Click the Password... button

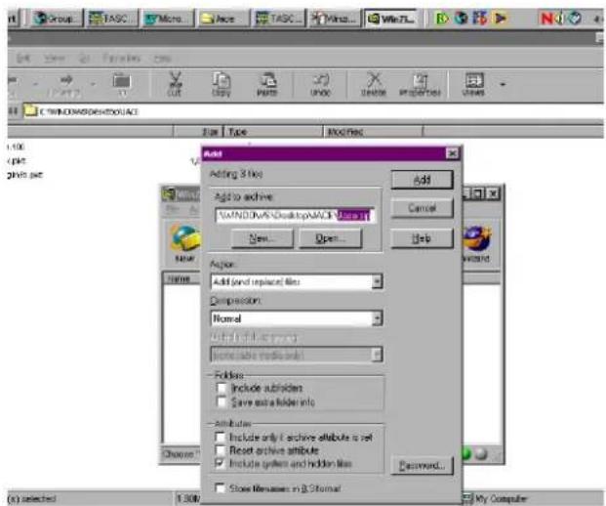click(x=422, y=465)
